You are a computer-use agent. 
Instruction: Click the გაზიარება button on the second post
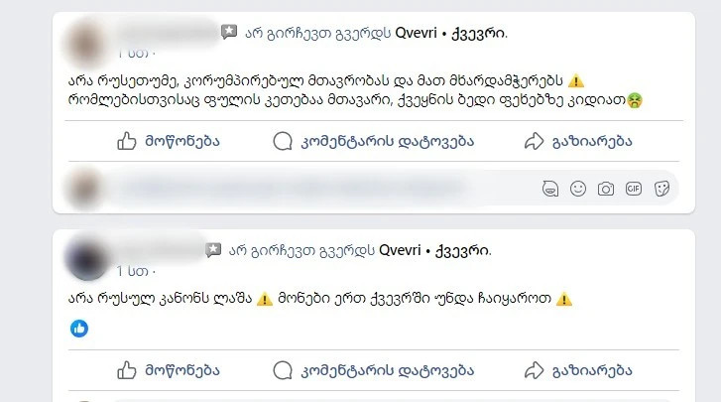click(578, 370)
